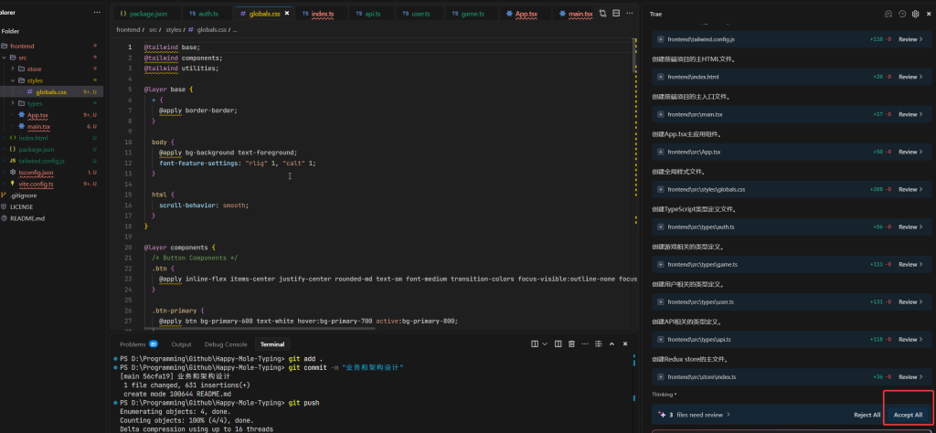The height and width of the screenshot is (433, 936).
Task: Click file icon beside tailwind.config.js in Trae
Action: (x=660, y=39)
